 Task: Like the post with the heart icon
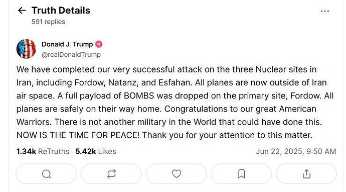(x=177, y=174)
